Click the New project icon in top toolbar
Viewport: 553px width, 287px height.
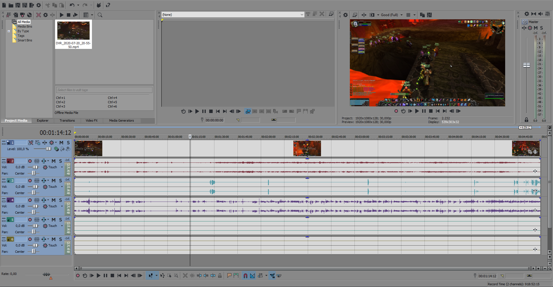4,5
